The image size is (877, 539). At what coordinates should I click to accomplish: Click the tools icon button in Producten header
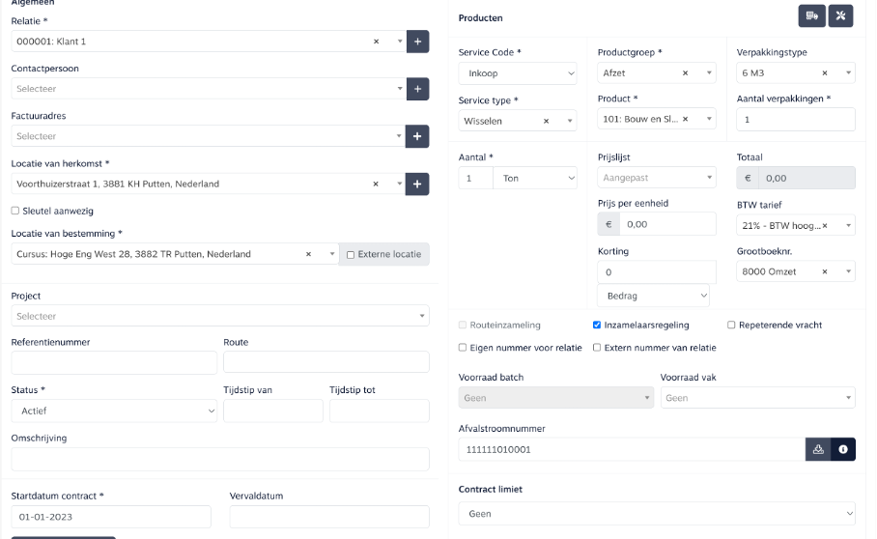[x=840, y=16]
